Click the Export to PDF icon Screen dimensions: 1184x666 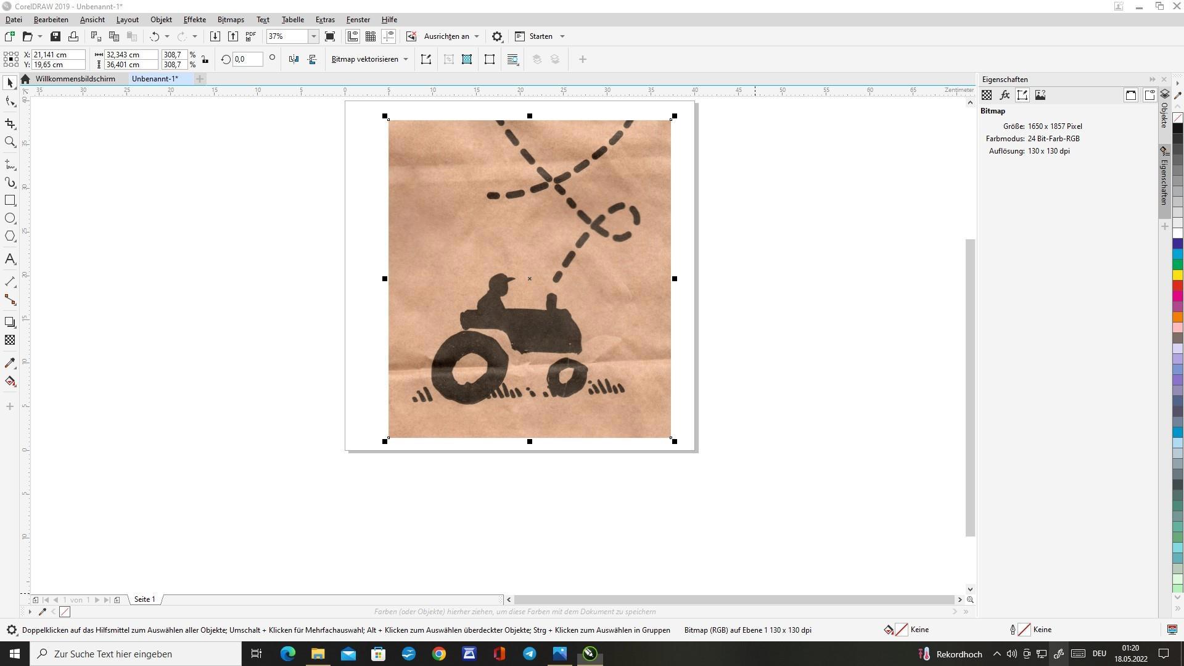click(x=251, y=36)
